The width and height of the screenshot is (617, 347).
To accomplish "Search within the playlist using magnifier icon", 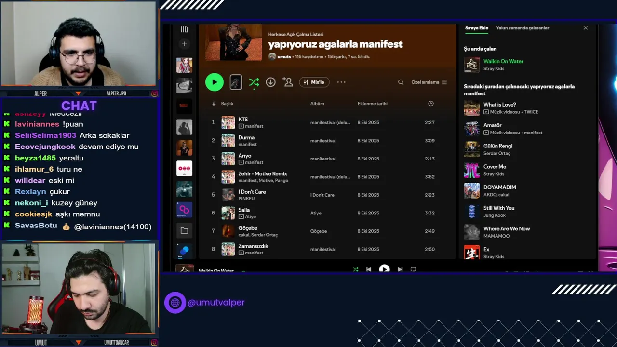I will tap(401, 82).
